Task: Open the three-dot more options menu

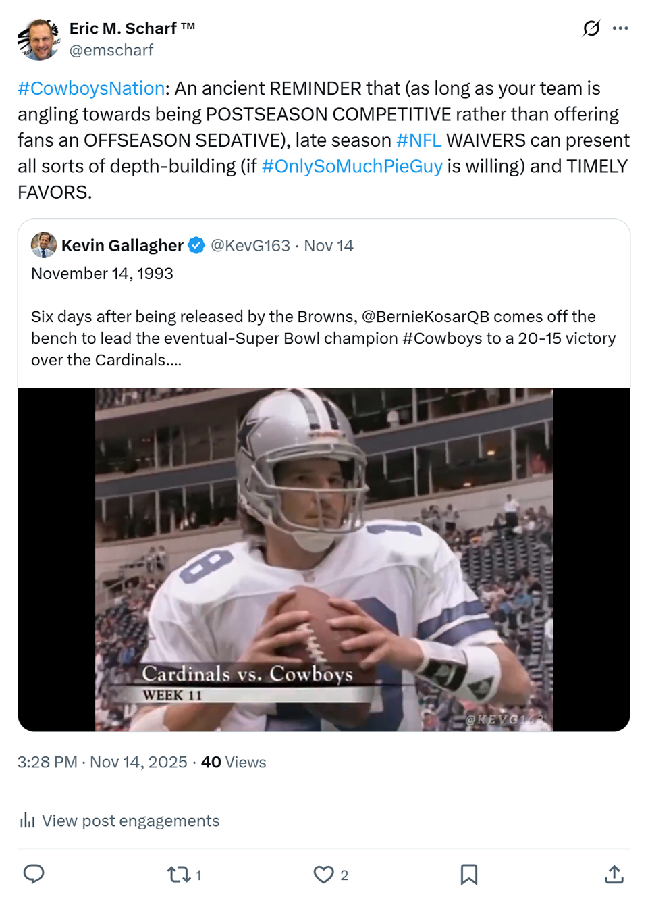Action: [x=620, y=28]
